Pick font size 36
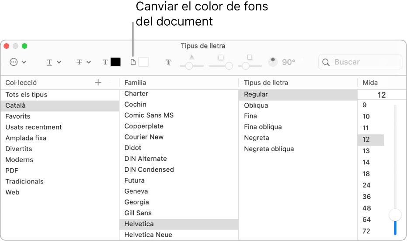The width and height of the screenshot is (407, 241). coord(371,197)
